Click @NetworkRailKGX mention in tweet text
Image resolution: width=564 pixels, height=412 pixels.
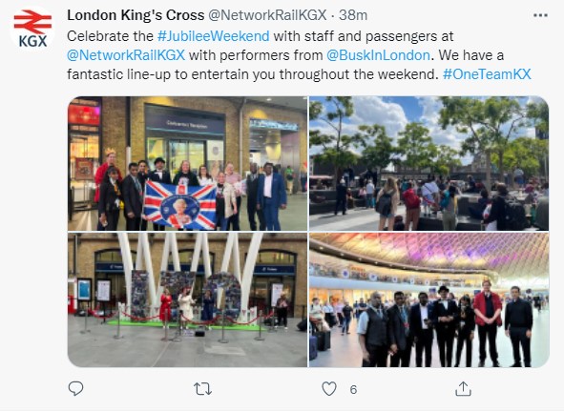click(126, 55)
